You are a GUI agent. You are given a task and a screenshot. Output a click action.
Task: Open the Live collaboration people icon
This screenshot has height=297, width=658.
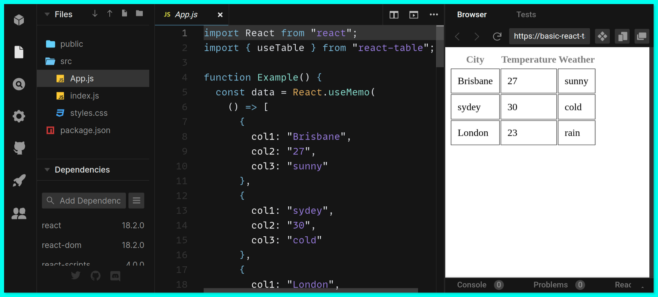[x=19, y=213]
